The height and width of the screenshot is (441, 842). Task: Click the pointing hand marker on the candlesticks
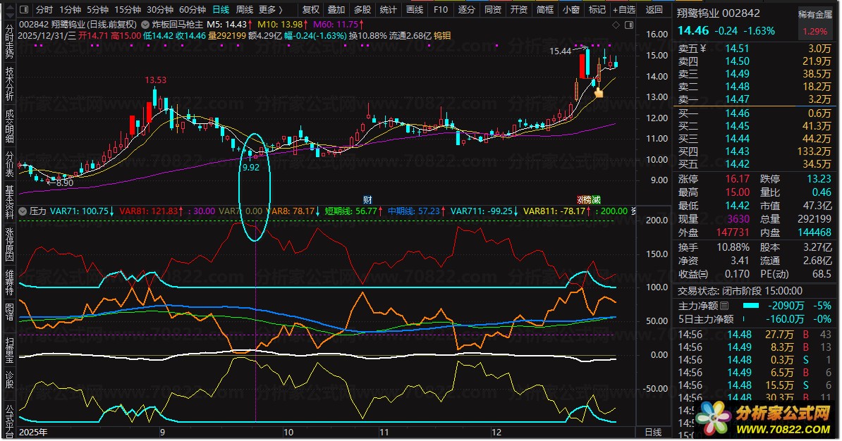(x=599, y=92)
